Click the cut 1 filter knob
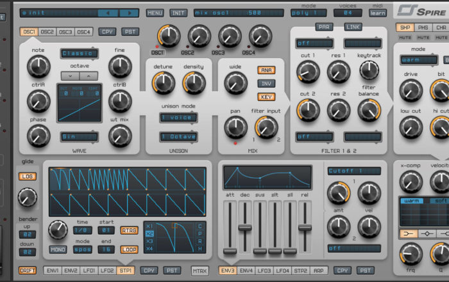Screen dimensions: 449x282 point(308,72)
